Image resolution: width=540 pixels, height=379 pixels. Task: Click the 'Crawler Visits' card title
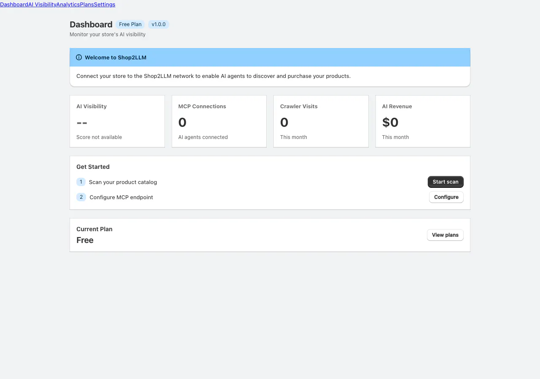[x=299, y=106]
